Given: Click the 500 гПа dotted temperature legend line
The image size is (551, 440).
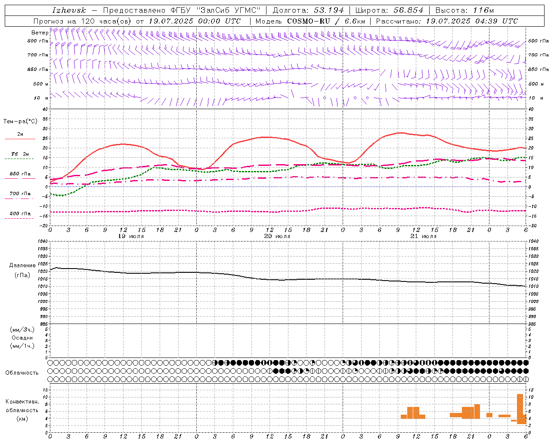Looking at the screenshot, I should 19,218.
